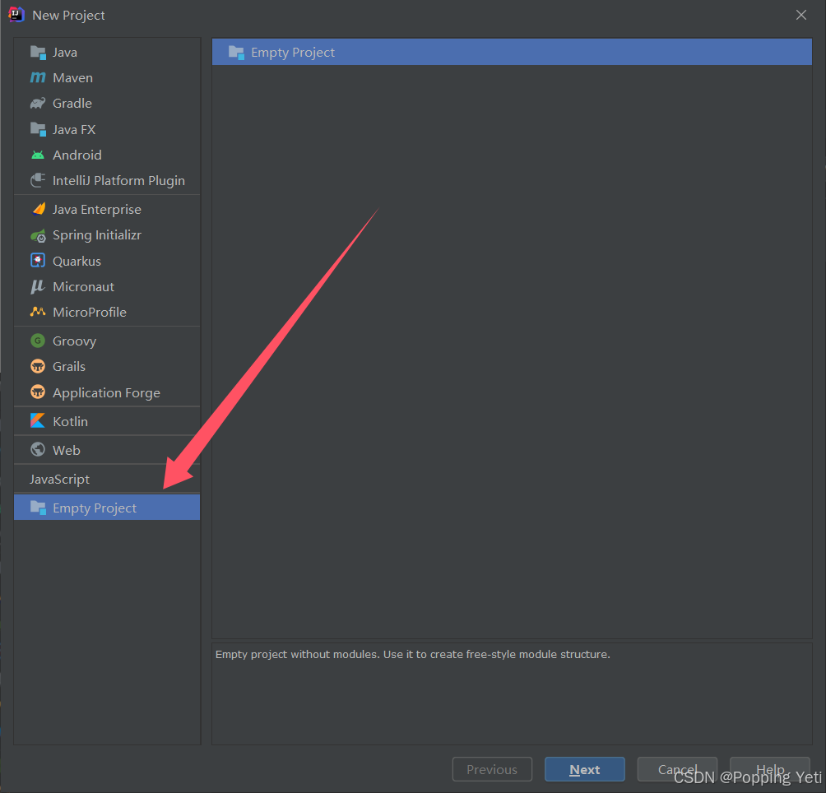Select the Maven label
826x793 pixels.
(x=72, y=78)
